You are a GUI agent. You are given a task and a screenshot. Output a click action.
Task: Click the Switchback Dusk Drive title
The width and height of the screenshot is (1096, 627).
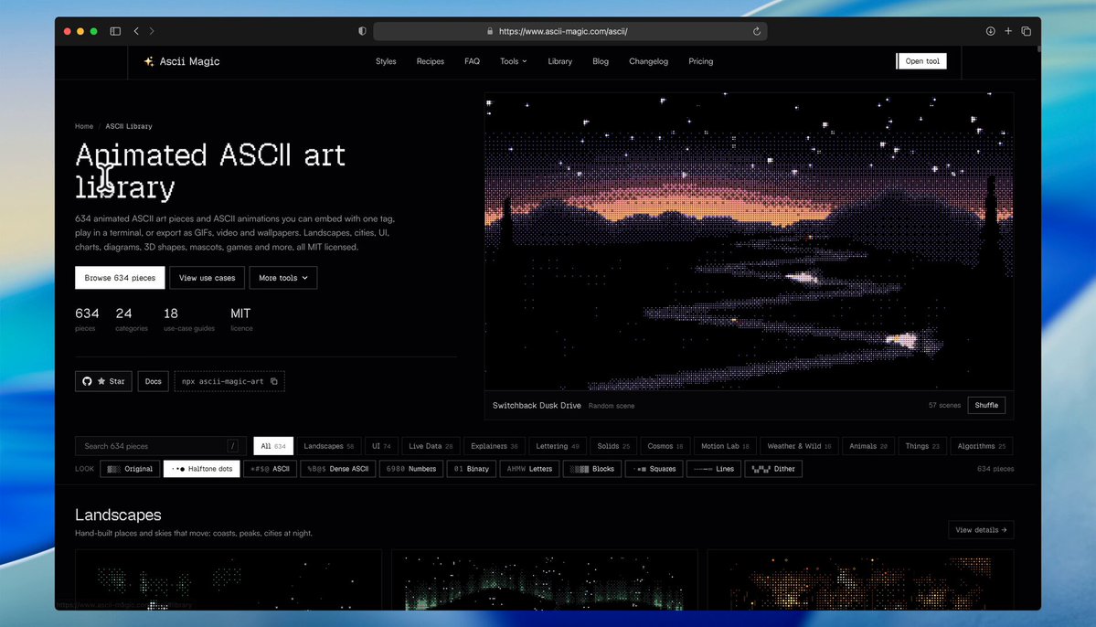pos(537,406)
